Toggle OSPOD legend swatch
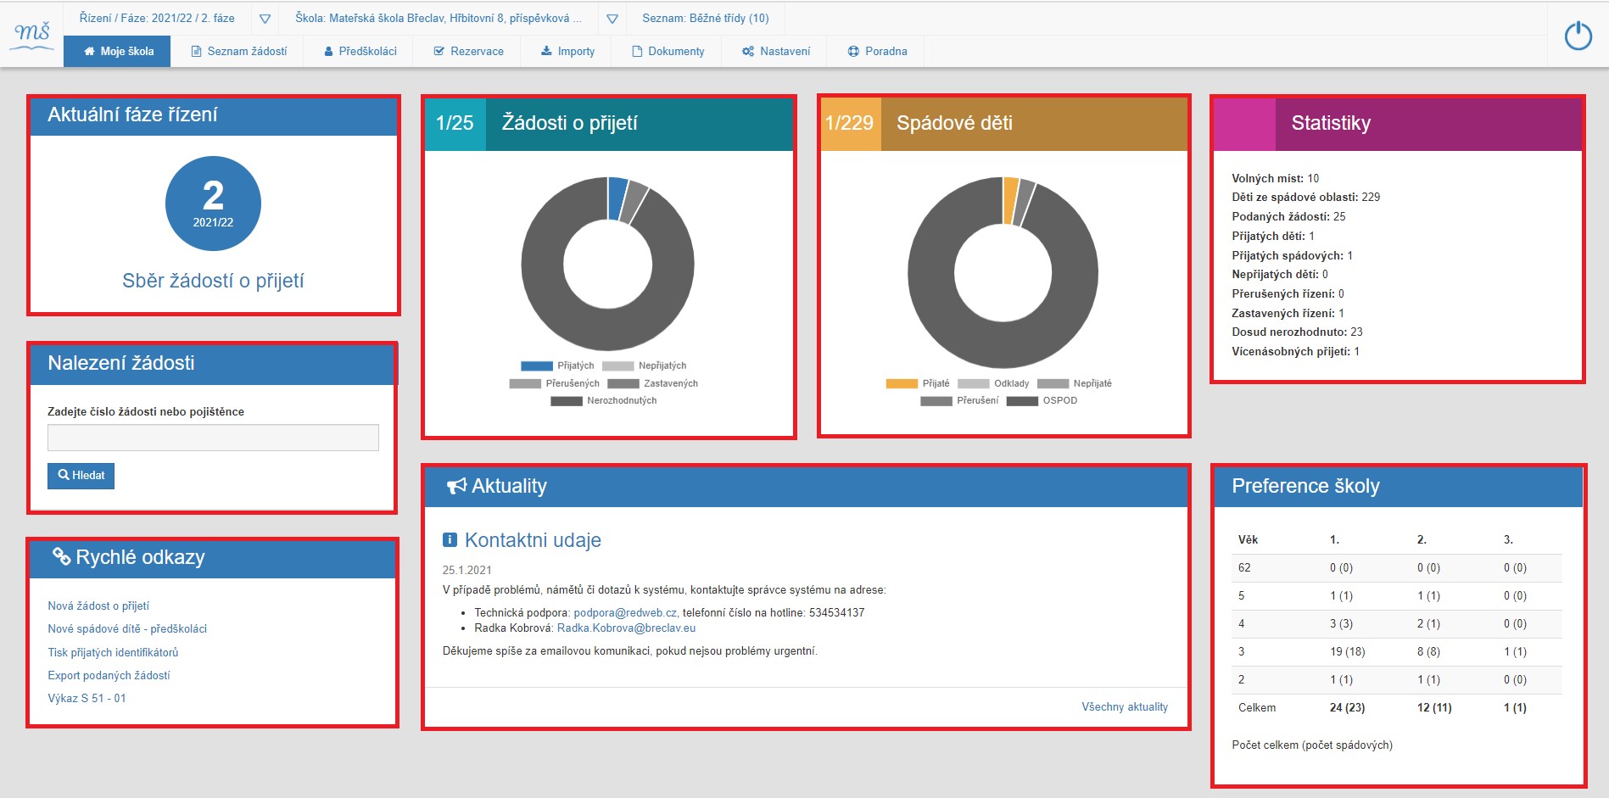The height and width of the screenshot is (798, 1609). (1022, 401)
